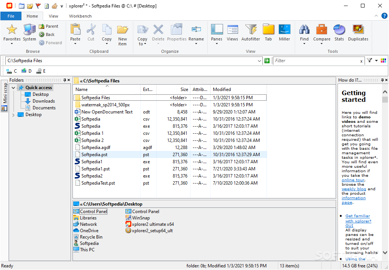
Task: Open the File menu
Action: point(11,16)
